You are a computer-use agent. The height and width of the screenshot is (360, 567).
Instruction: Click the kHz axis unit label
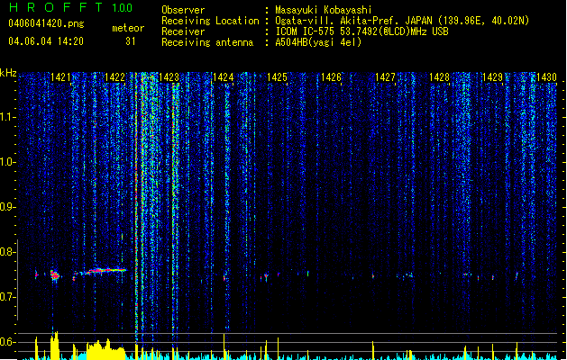[x=8, y=73]
